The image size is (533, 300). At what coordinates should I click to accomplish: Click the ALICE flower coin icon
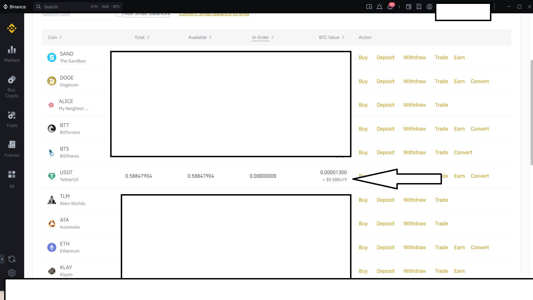(51, 105)
